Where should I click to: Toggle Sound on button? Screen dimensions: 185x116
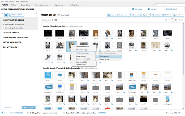click(152, 9)
